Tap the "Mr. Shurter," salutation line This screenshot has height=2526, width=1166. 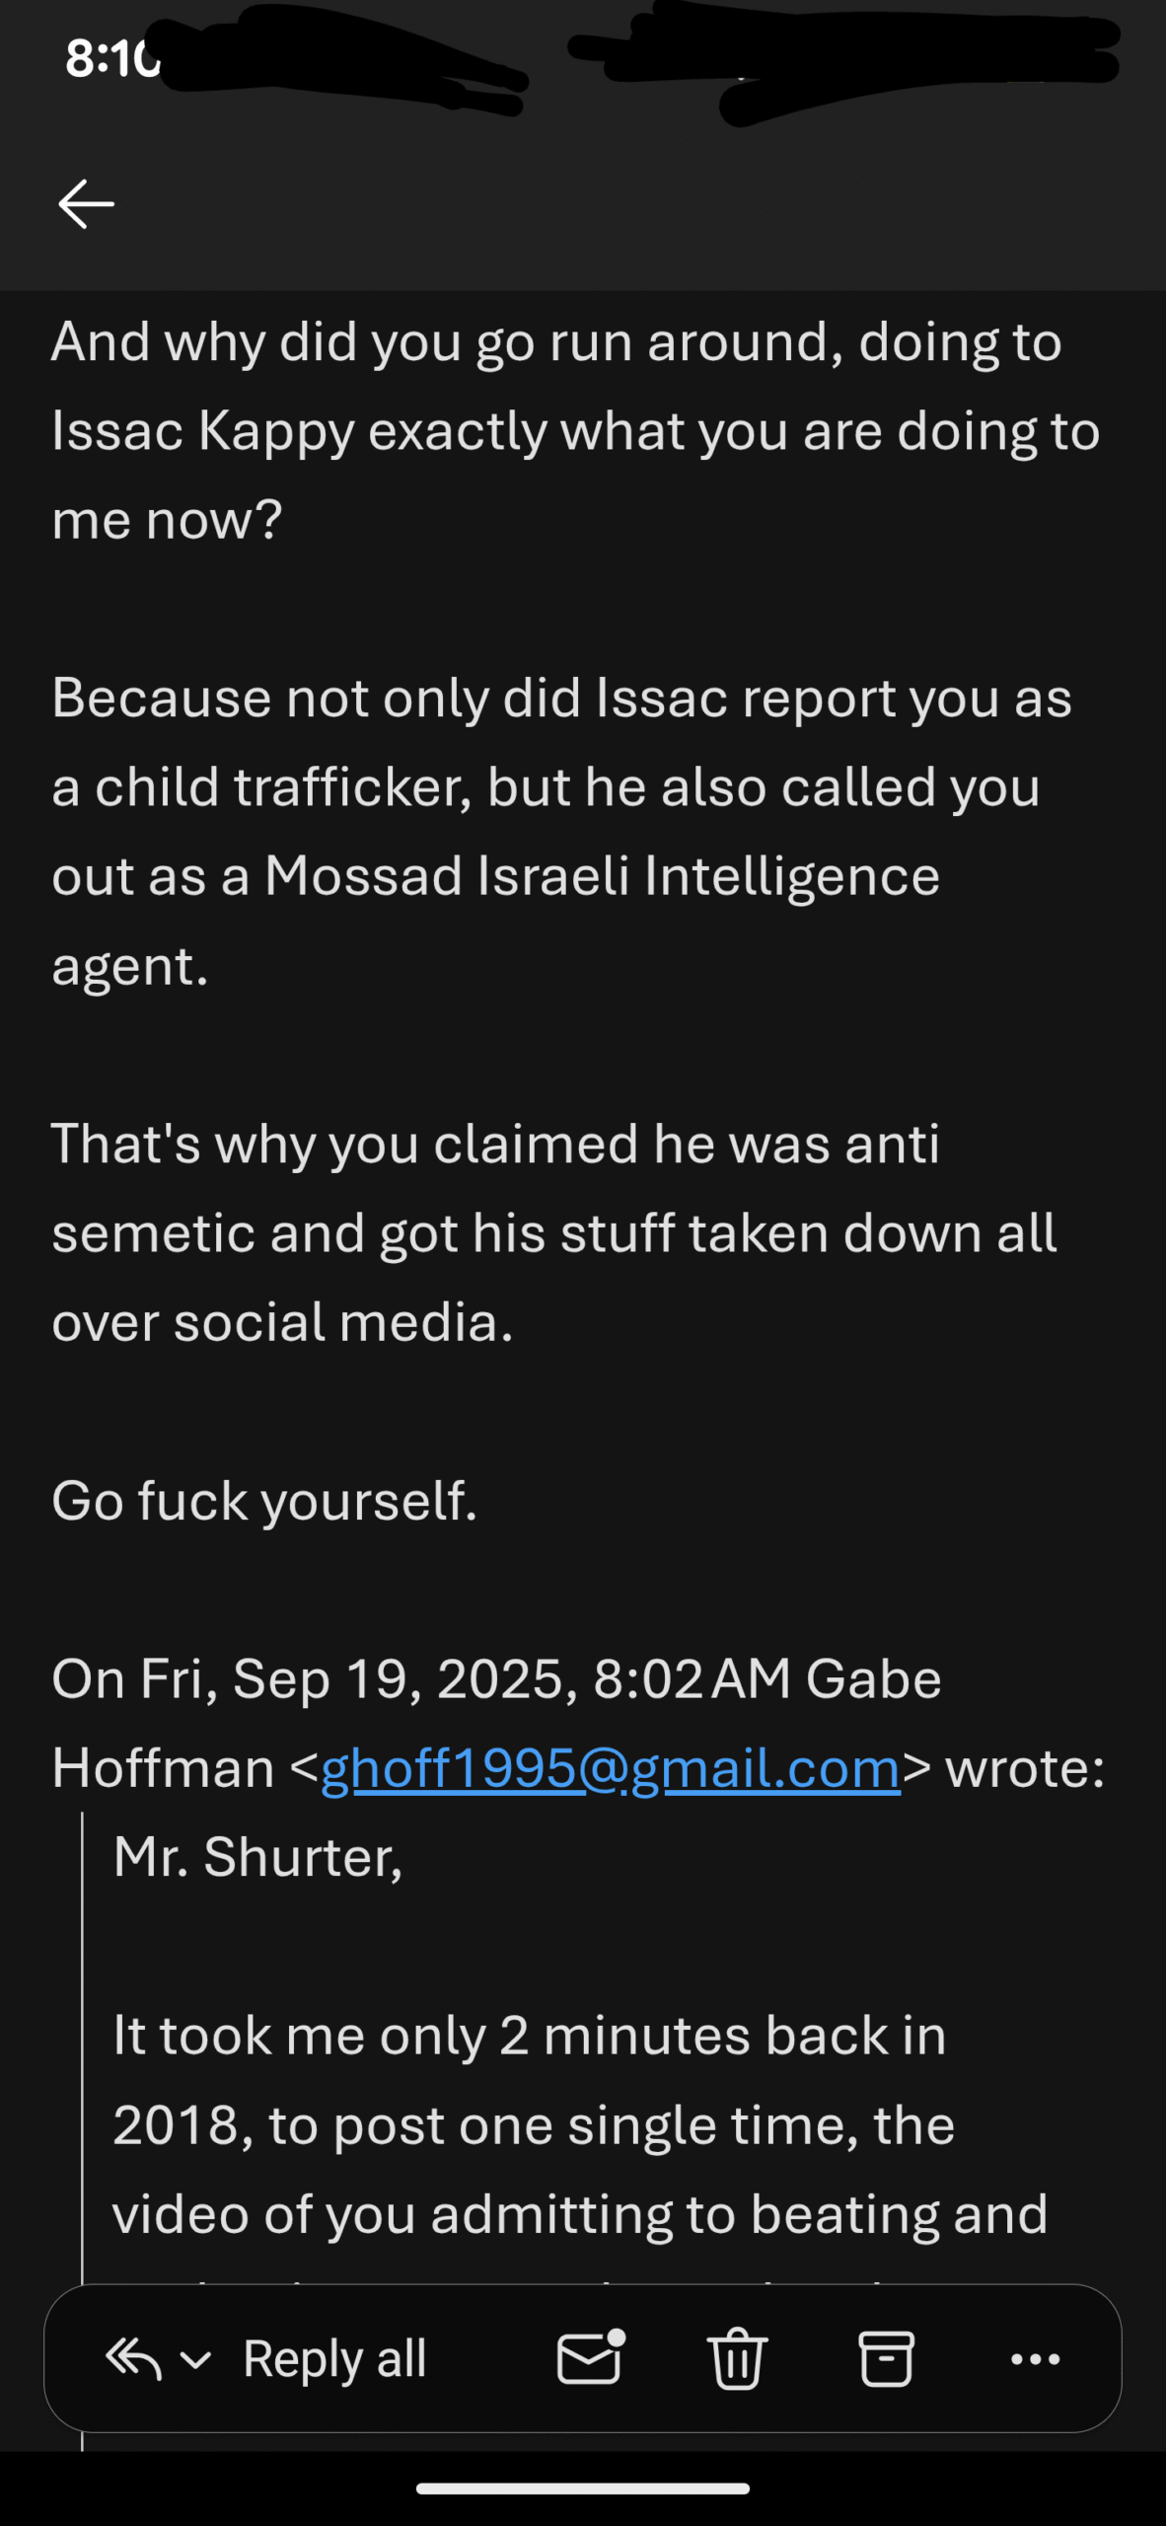257,1857
